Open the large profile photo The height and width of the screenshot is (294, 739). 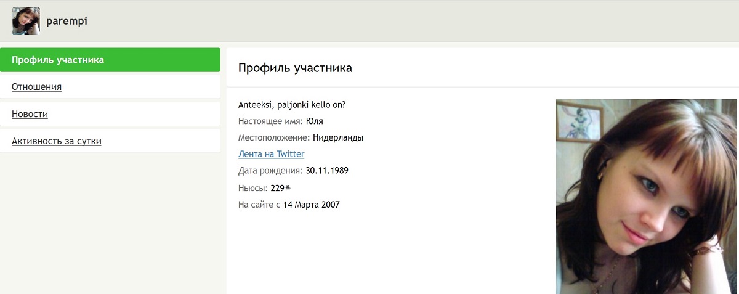click(x=647, y=196)
